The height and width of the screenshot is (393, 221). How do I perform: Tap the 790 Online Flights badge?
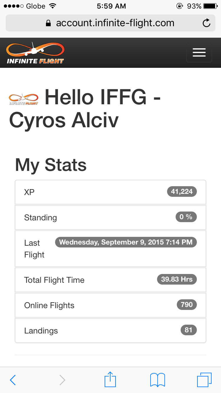point(187,305)
